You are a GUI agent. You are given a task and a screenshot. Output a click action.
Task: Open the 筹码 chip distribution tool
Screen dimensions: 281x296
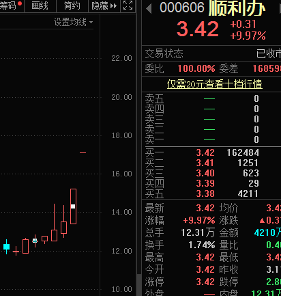(12, 5)
